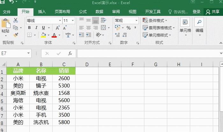This screenshot has height=132, width=223.
Task: Click the phonetic guide wén icon
Action: (68, 35)
